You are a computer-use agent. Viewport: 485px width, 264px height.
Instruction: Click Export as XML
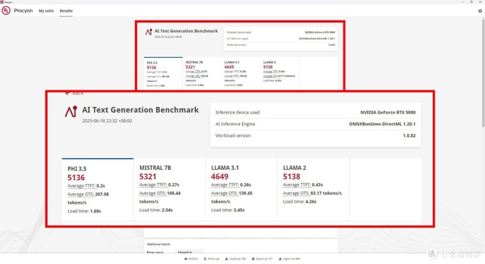coord(290,259)
